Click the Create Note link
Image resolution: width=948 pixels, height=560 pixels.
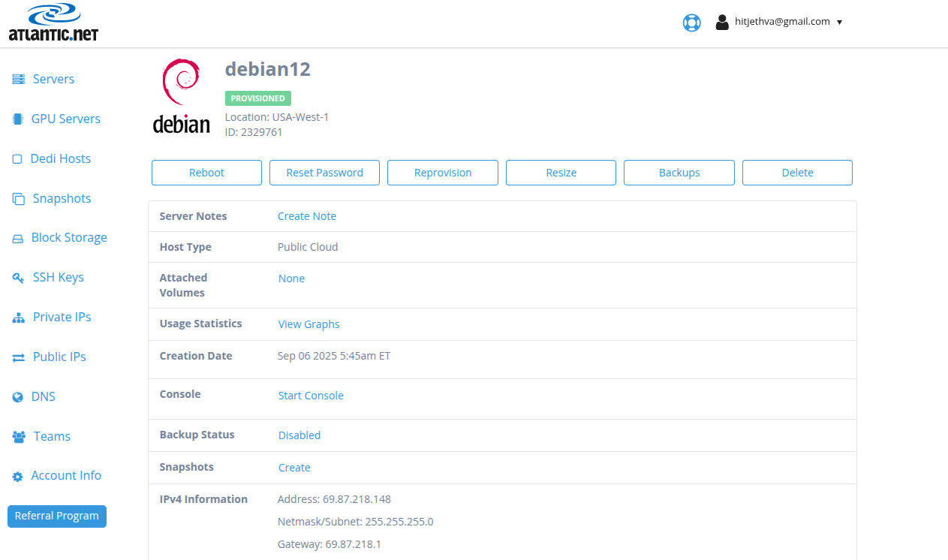point(306,216)
